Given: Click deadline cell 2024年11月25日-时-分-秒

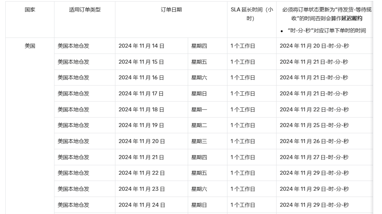Looking at the screenshot, I should click(x=314, y=125).
